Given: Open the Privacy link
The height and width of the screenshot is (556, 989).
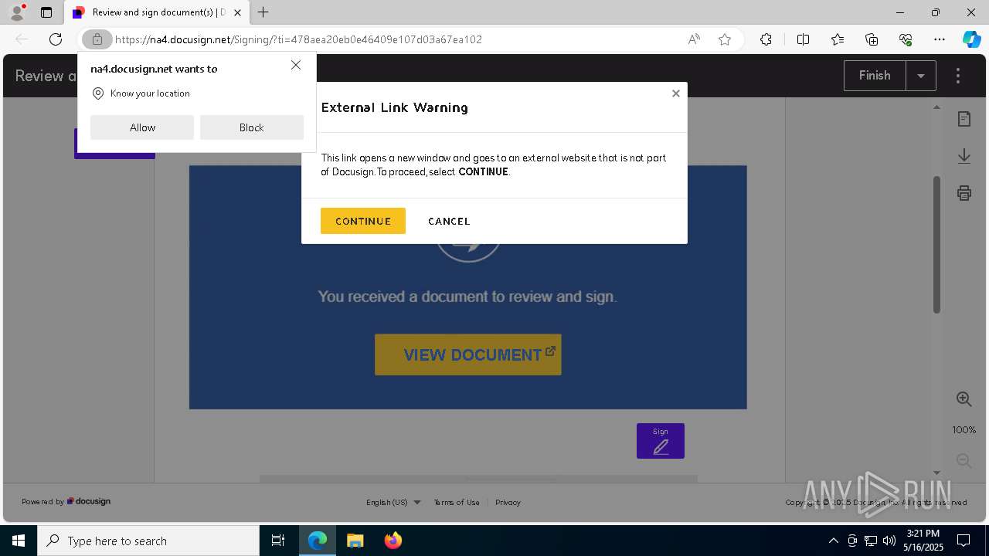Looking at the screenshot, I should (x=508, y=502).
